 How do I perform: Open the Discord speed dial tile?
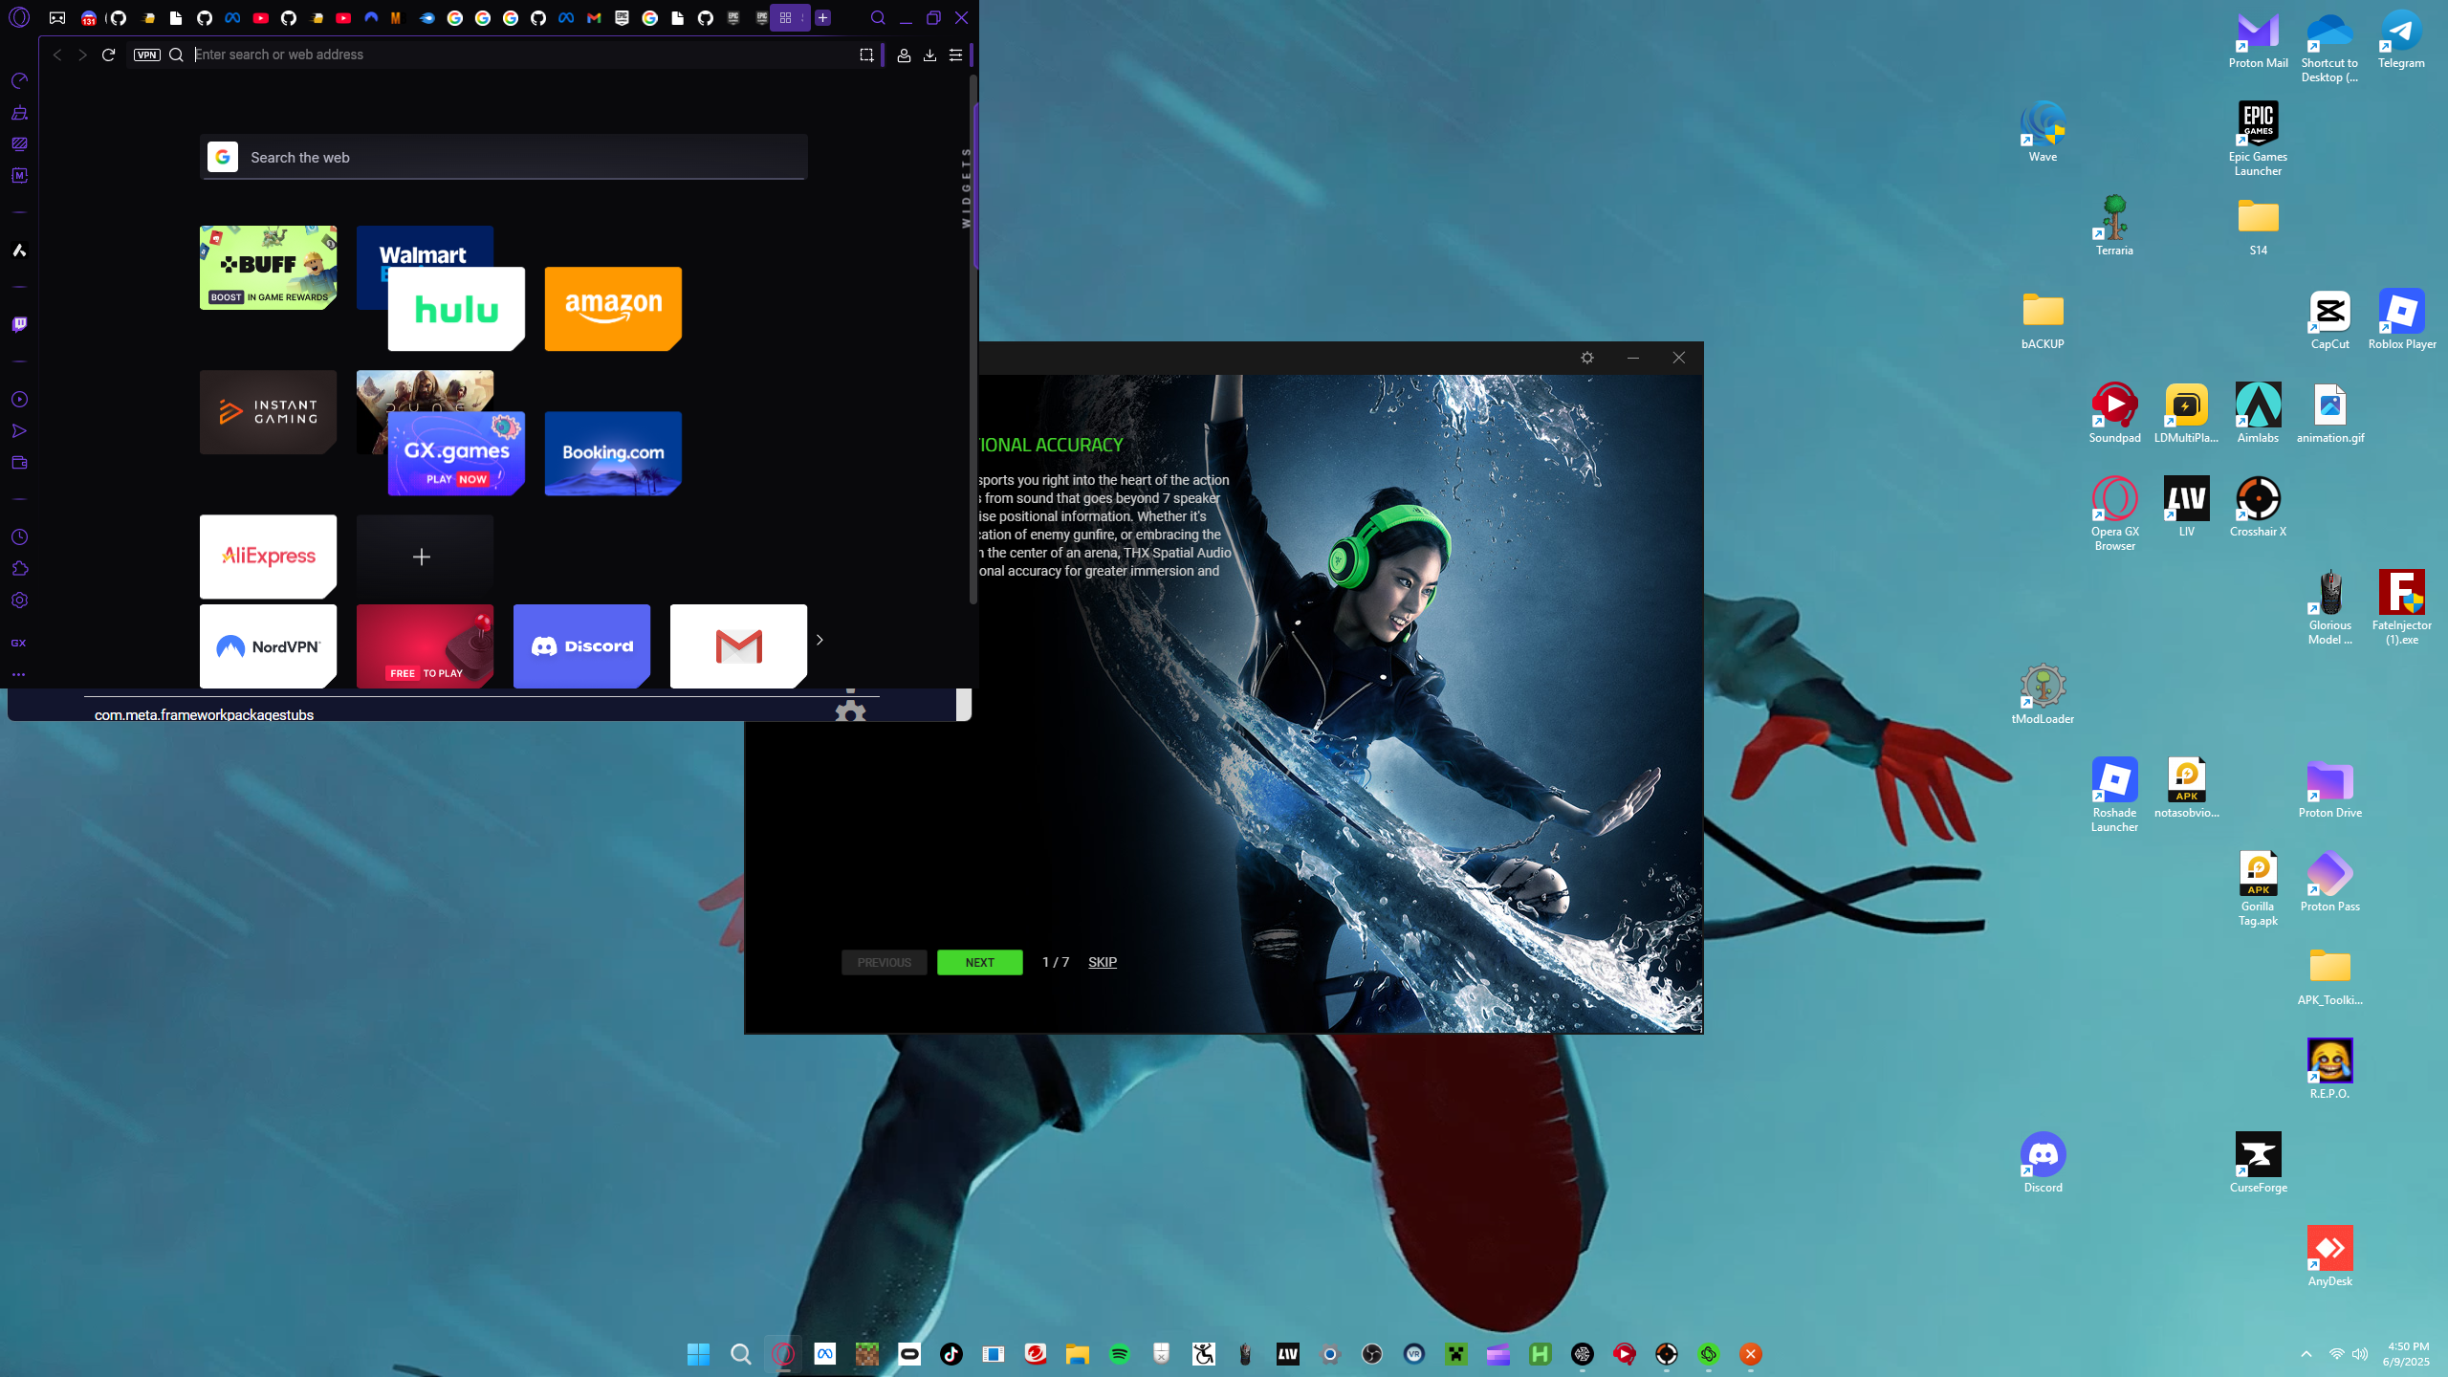click(x=581, y=646)
